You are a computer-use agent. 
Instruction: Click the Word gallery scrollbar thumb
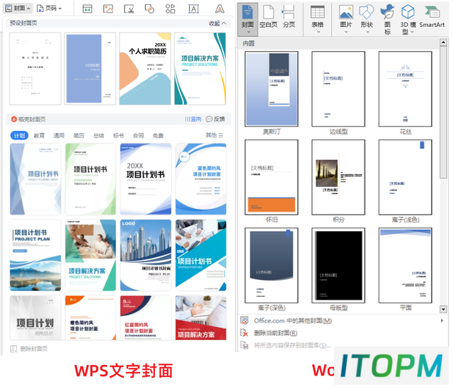click(443, 112)
